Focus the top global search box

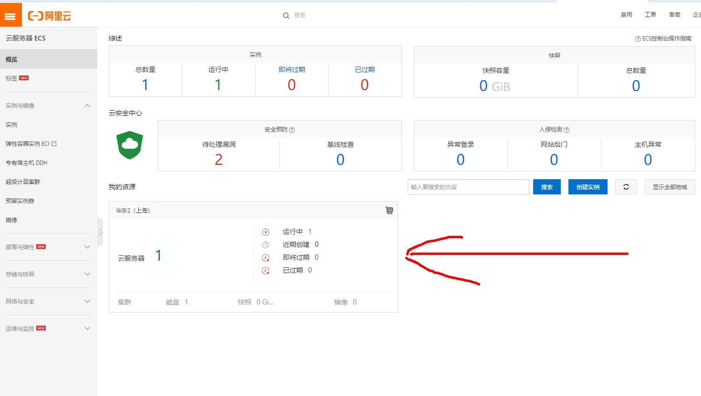click(x=300, y=15)
